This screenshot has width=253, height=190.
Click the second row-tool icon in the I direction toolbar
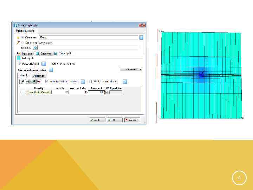pyautogui.click(x=27, y=82)
